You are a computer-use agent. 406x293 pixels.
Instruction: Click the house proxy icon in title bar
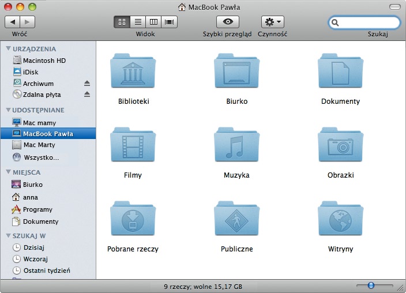pyautogui.click(x=182, y=7)
